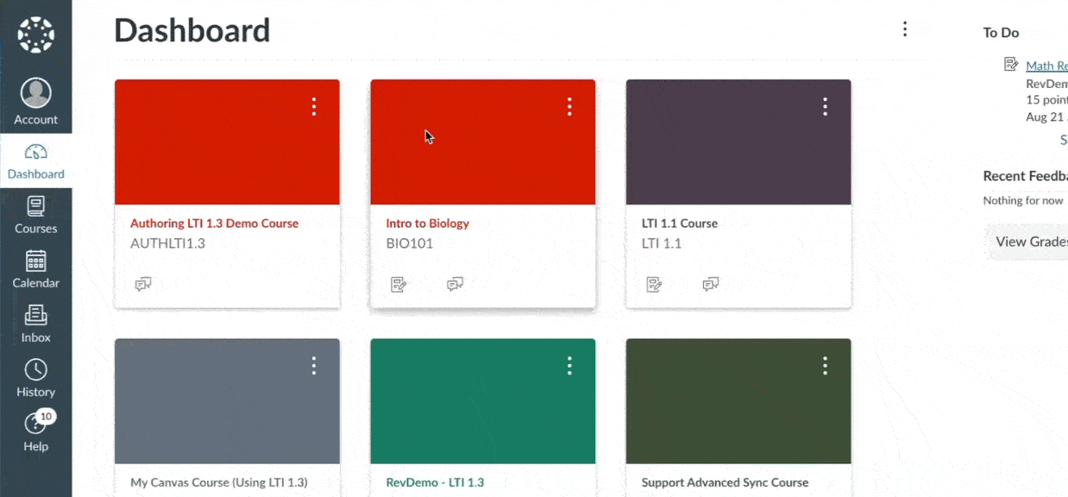This screenshot has height=497, width=1068.
Task: Open the History panel
Action: pyautogui.click(x=35, y=378)
